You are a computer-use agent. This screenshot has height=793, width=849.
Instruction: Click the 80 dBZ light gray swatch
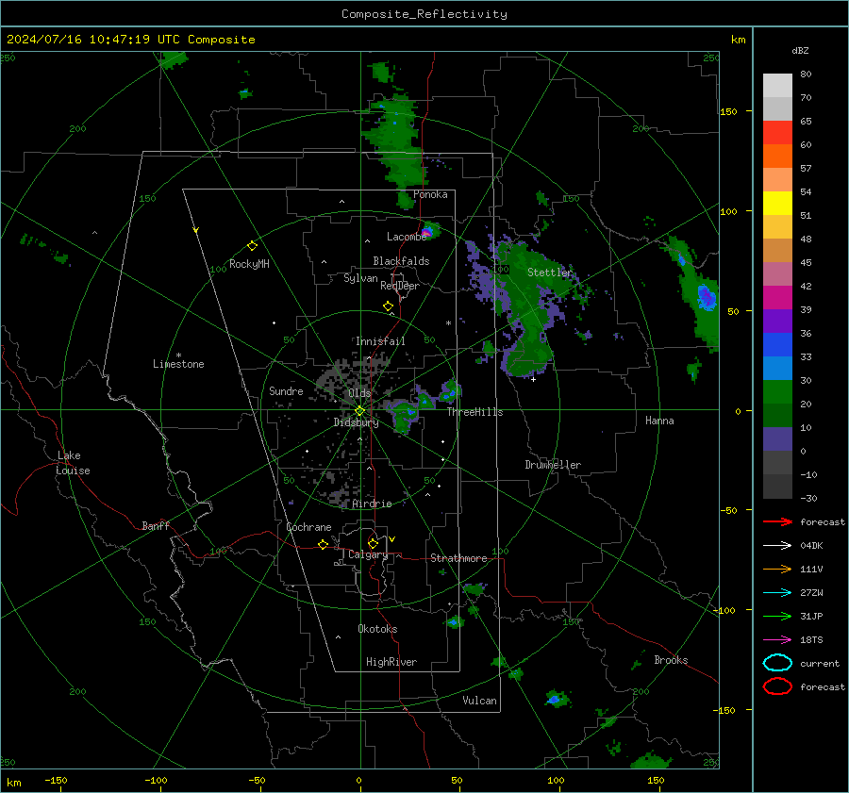pyautogui.click(x=777, y=85)
